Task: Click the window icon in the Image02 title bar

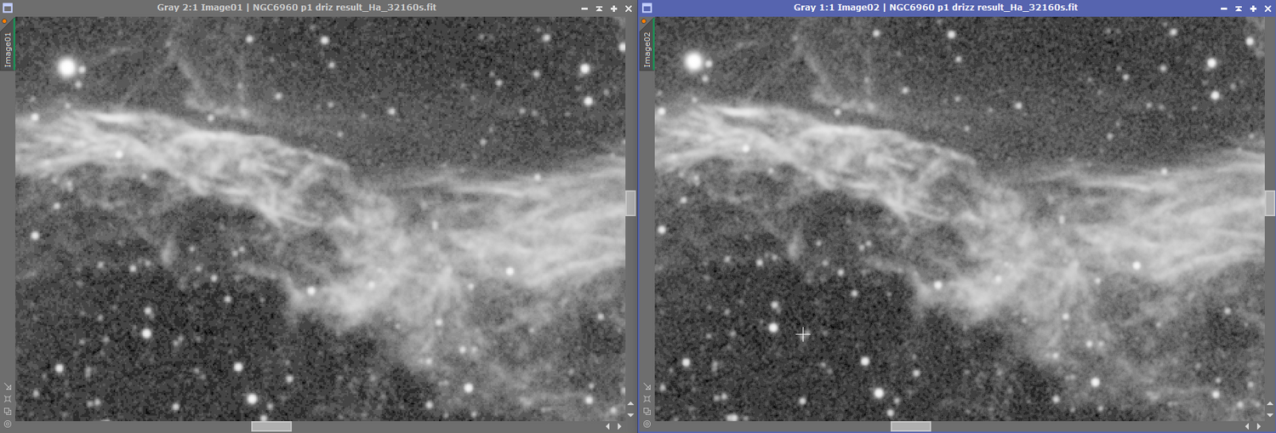Action: (x=647, y=8)
